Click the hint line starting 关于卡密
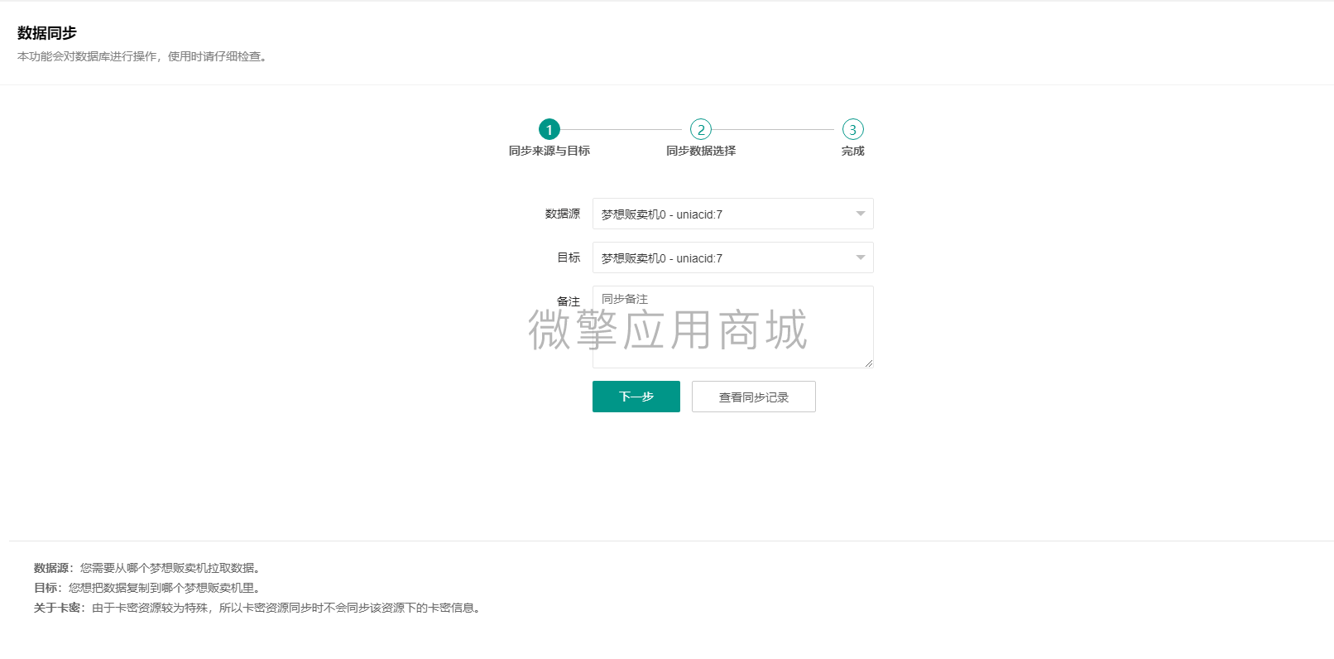The image size is (1334, 659). (259, 608)
